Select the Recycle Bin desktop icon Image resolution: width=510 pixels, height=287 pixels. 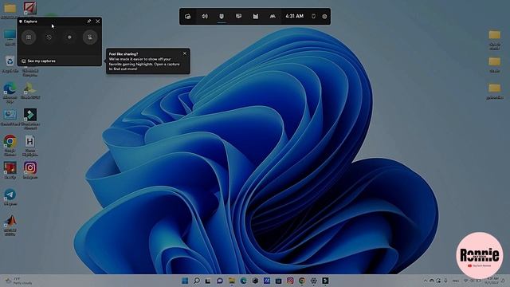(10, 64)
